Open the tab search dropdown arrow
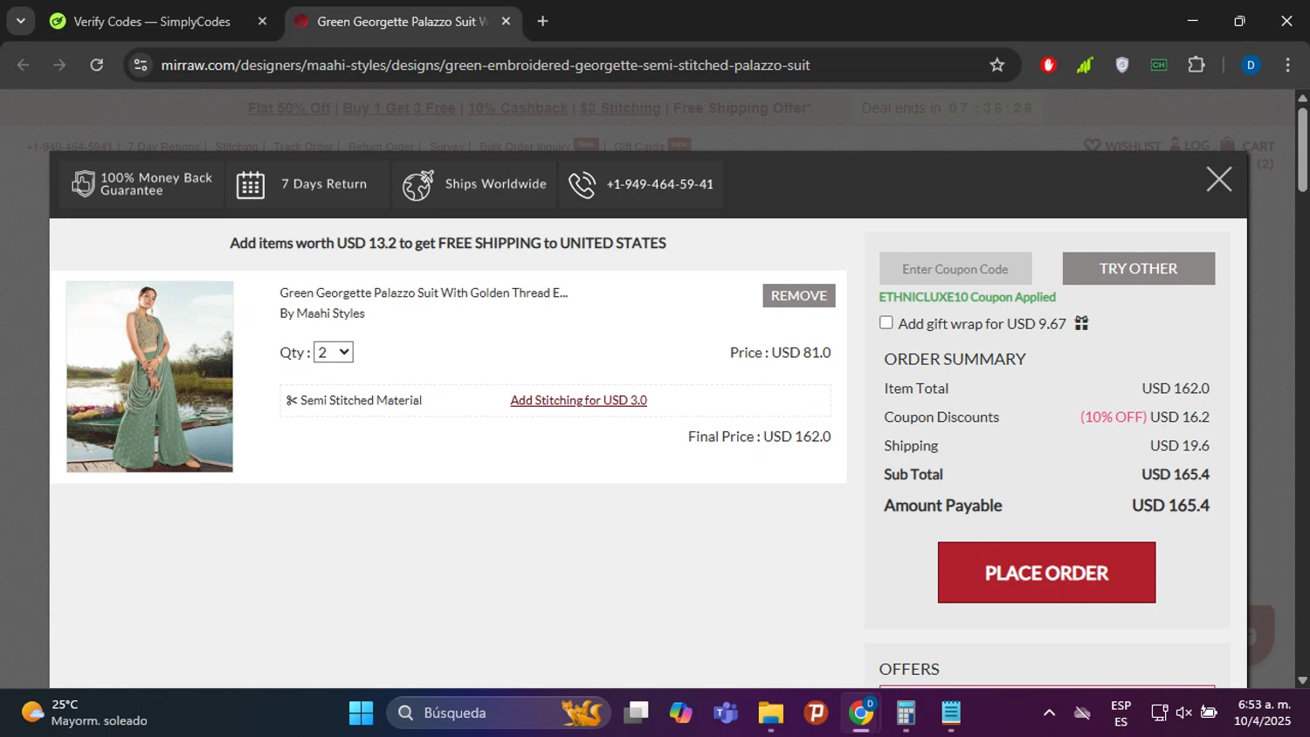This screenshot has width=1310, height=737. [20, 21]
